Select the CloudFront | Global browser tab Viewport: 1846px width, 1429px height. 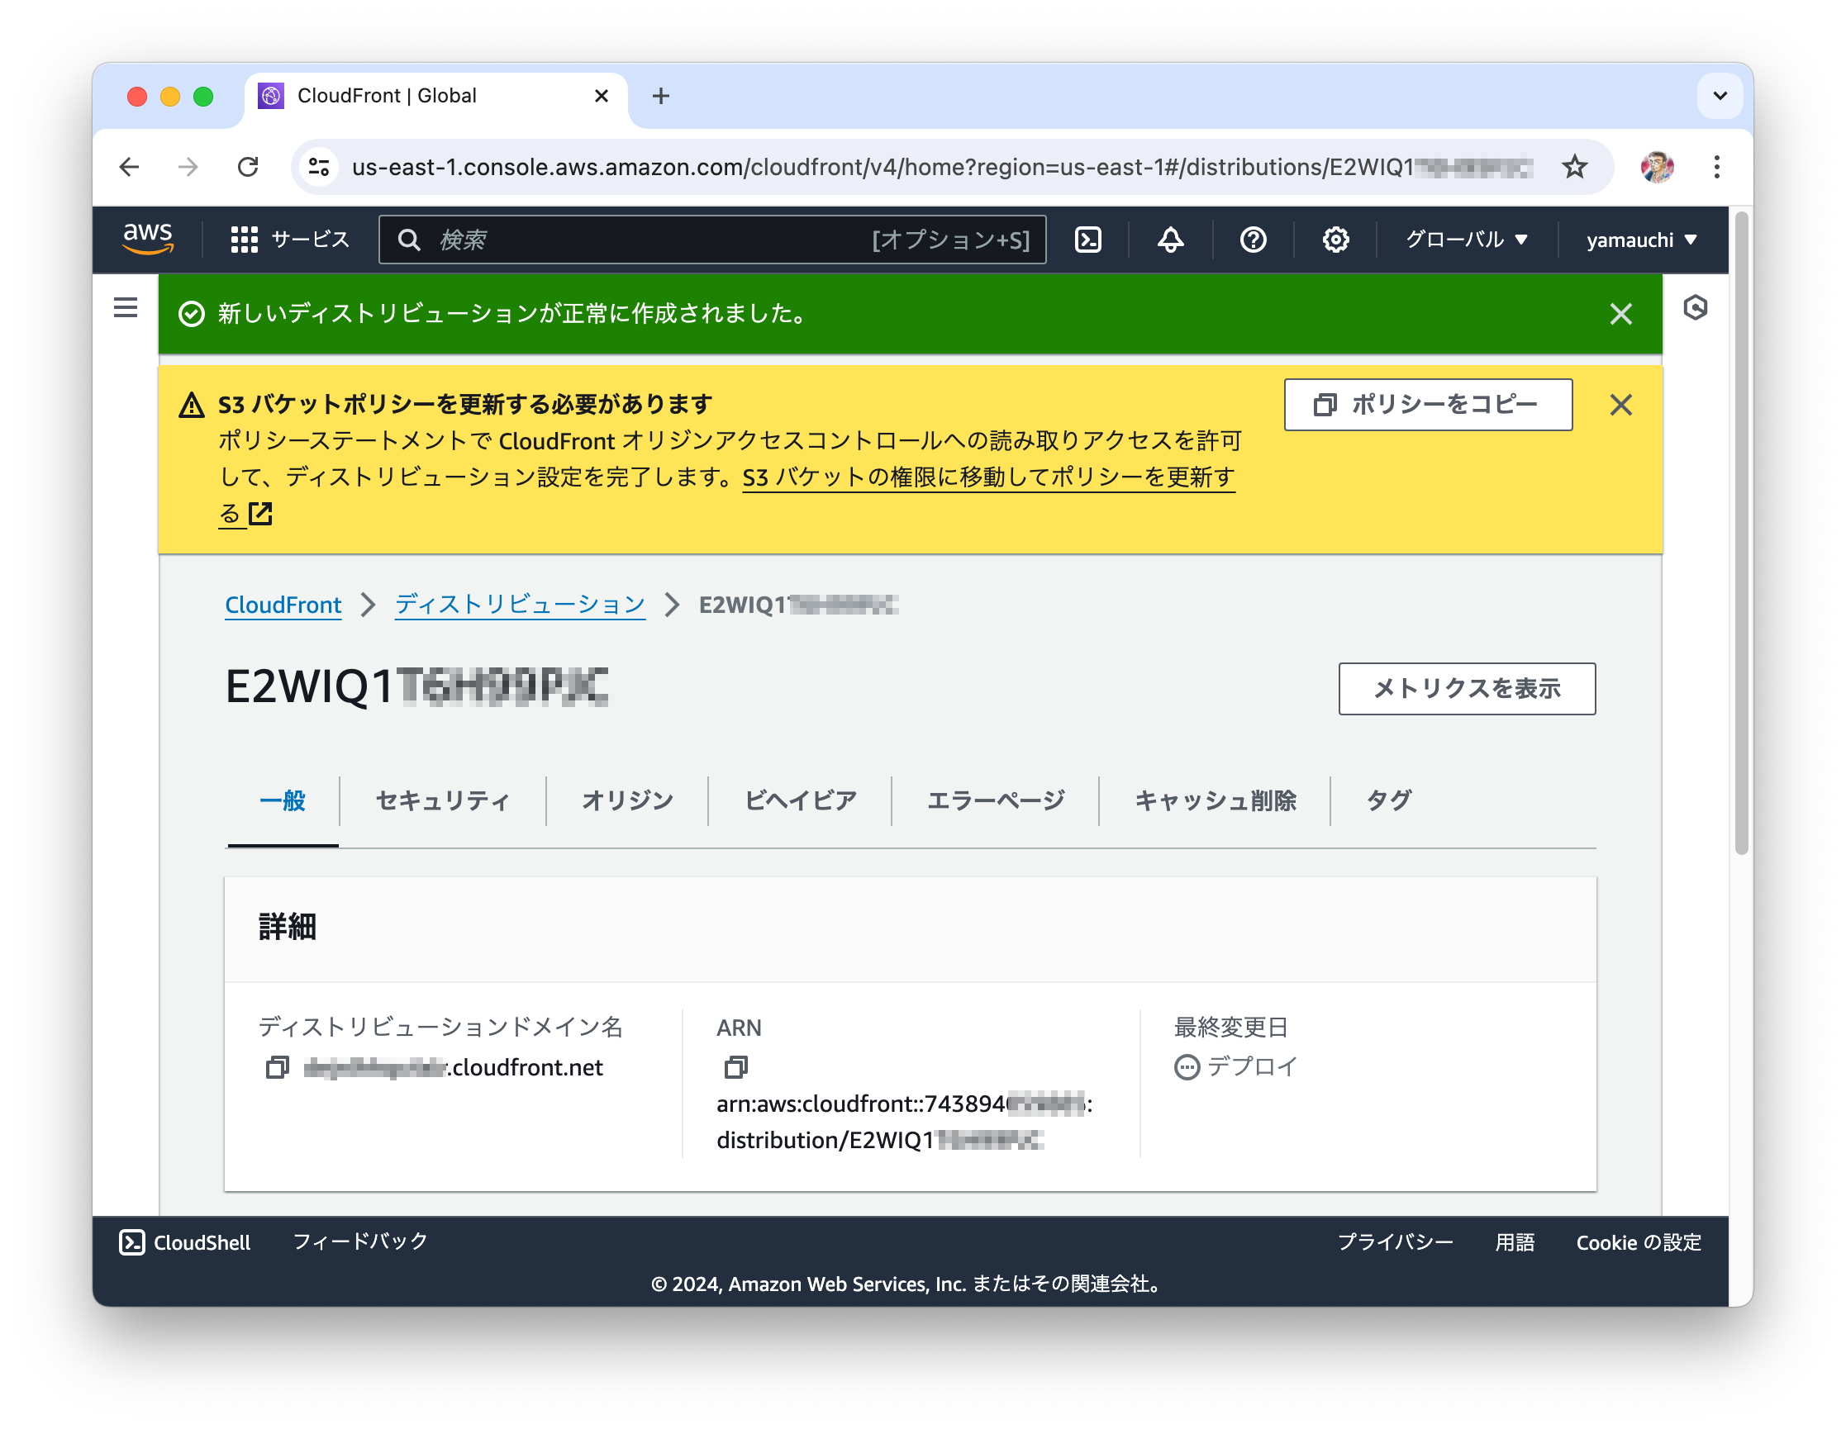435,96
